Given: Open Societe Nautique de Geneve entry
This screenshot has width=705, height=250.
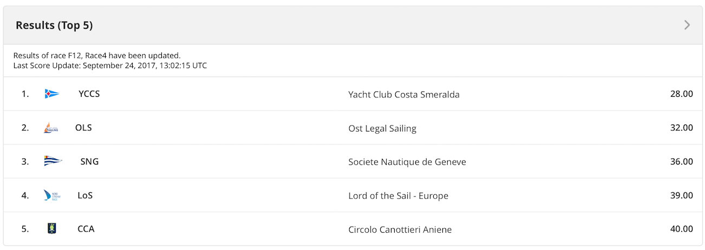Looking at the screenshot, I should (407, 162).
